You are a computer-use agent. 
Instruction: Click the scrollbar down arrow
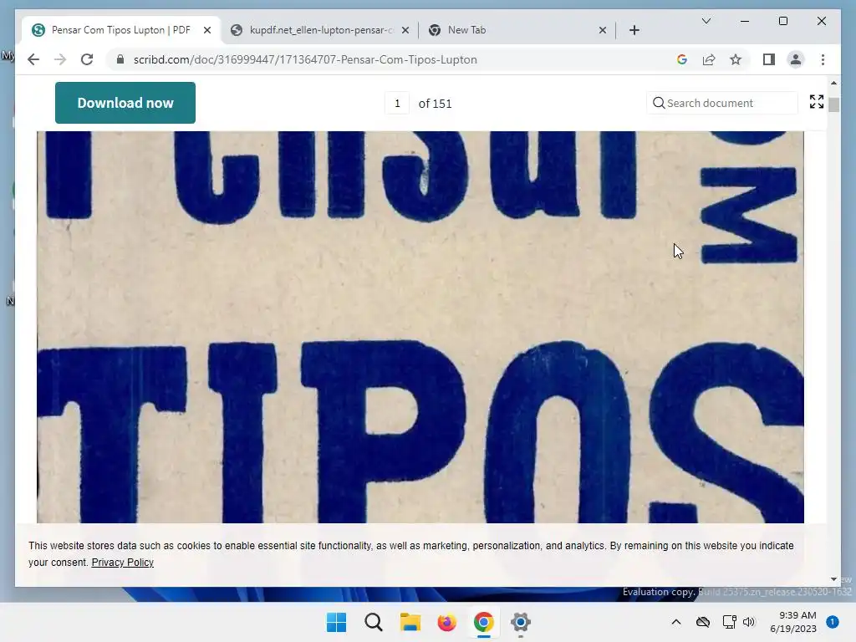point(833,578)
